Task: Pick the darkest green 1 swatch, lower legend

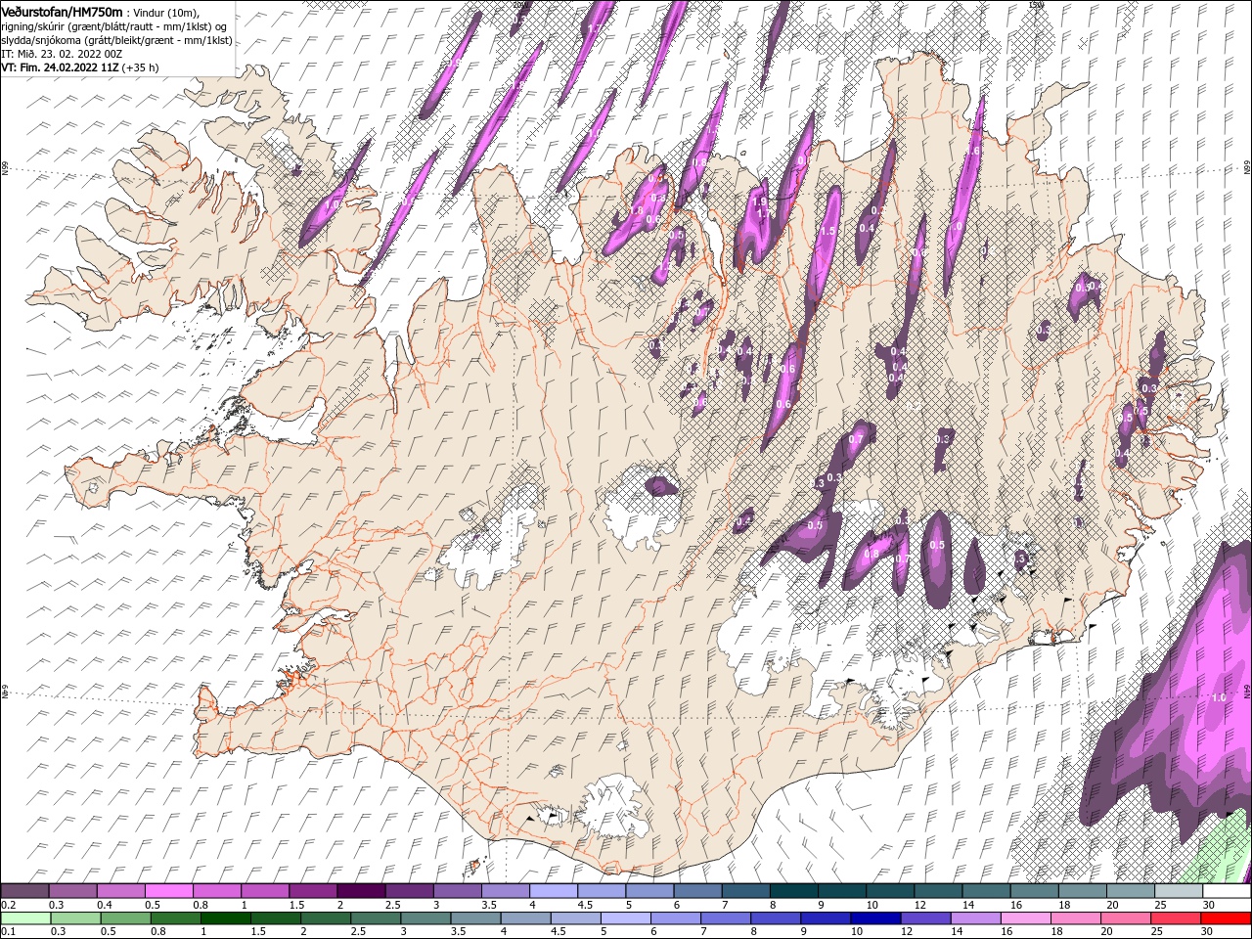Action: [x=226, y=917]
